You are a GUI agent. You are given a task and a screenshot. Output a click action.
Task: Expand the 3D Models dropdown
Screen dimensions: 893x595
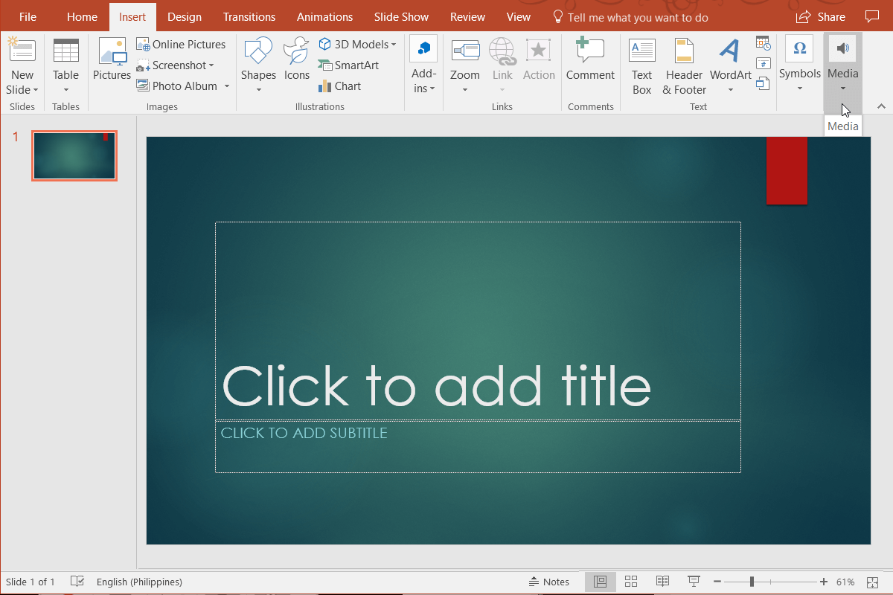[393, 45]
